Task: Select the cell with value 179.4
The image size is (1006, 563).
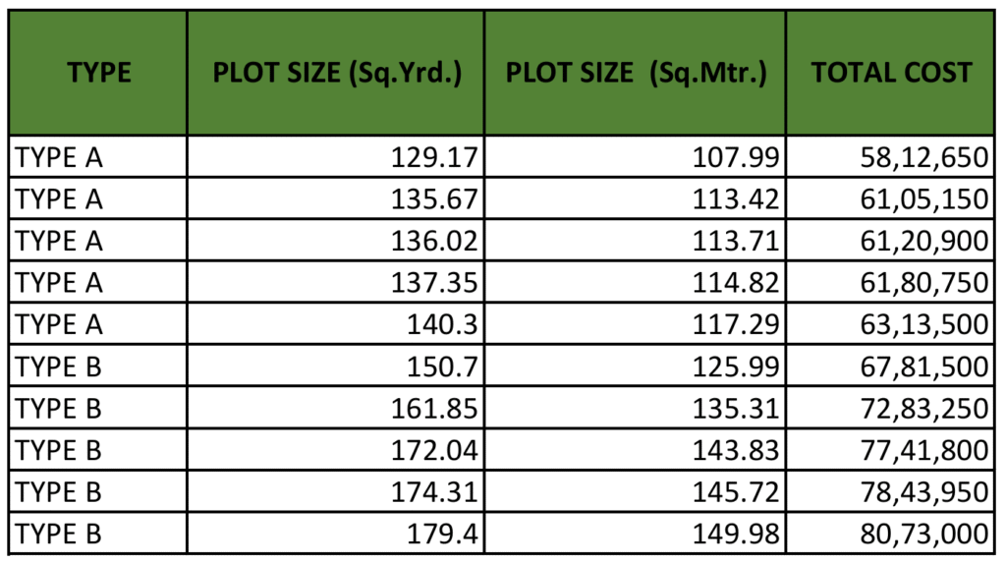Action: [x=336, y=533]
